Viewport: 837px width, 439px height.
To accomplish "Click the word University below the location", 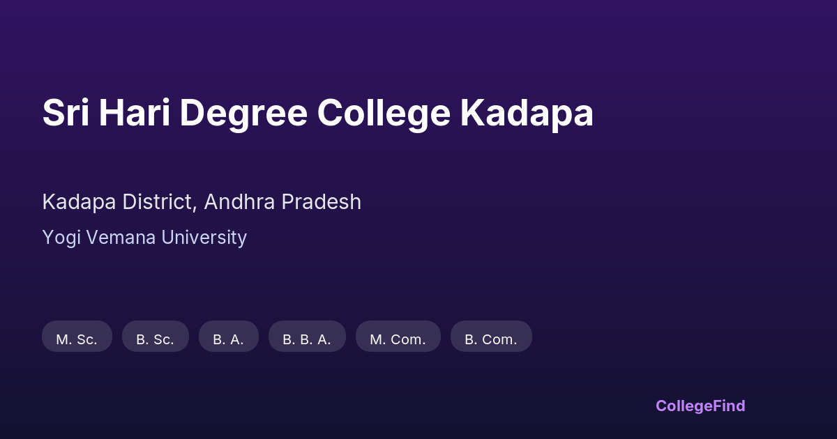I will tap(204, 238).
